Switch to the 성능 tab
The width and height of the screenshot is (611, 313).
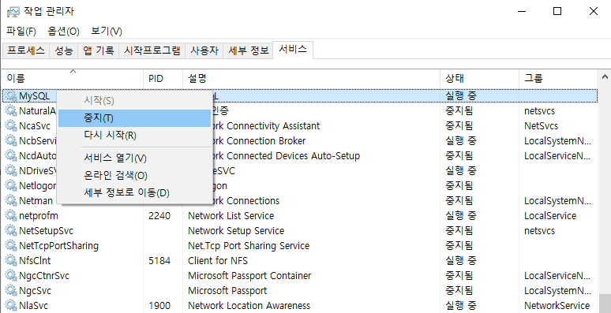[x=63, y=50]
